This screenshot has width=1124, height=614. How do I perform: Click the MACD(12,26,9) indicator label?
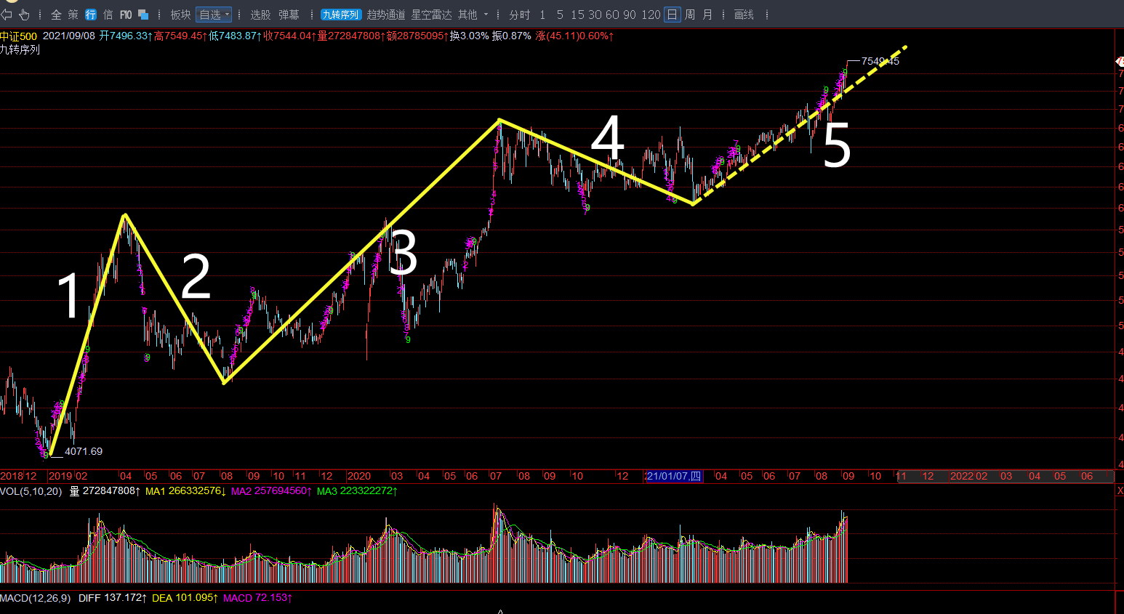(x=36, y=598)
